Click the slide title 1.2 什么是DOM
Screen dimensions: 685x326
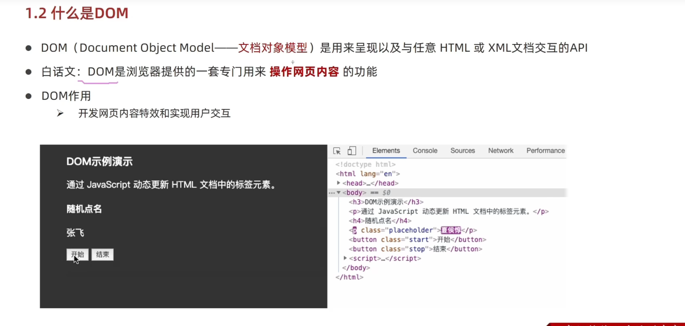coord(77,13)
